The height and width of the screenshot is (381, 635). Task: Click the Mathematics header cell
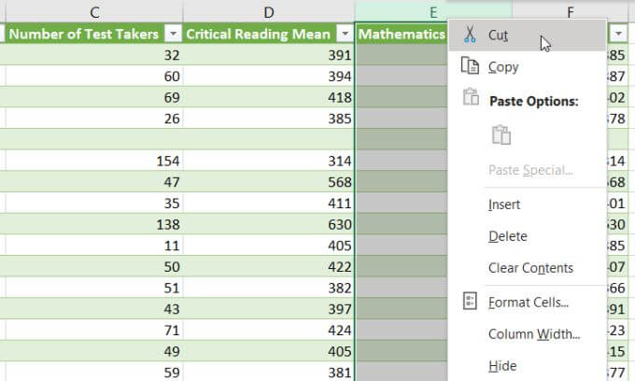click(402, 34)
